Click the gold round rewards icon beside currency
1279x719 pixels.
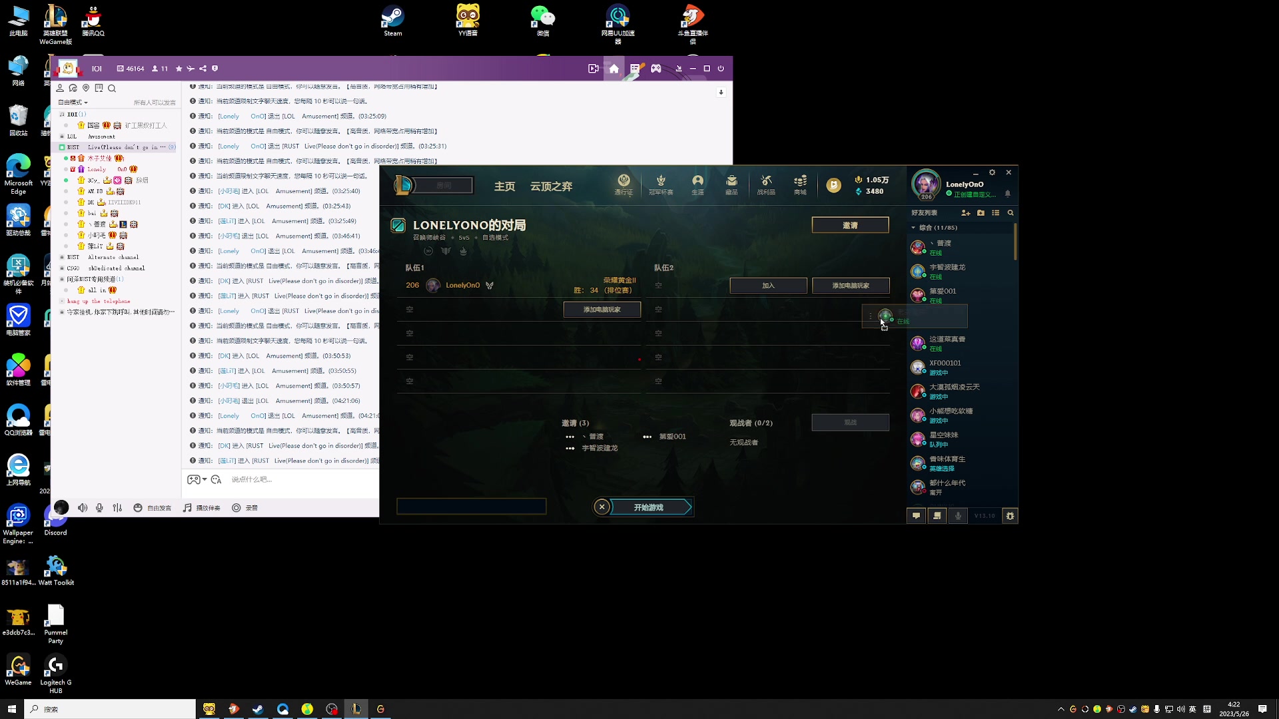(x=833, y=185)
